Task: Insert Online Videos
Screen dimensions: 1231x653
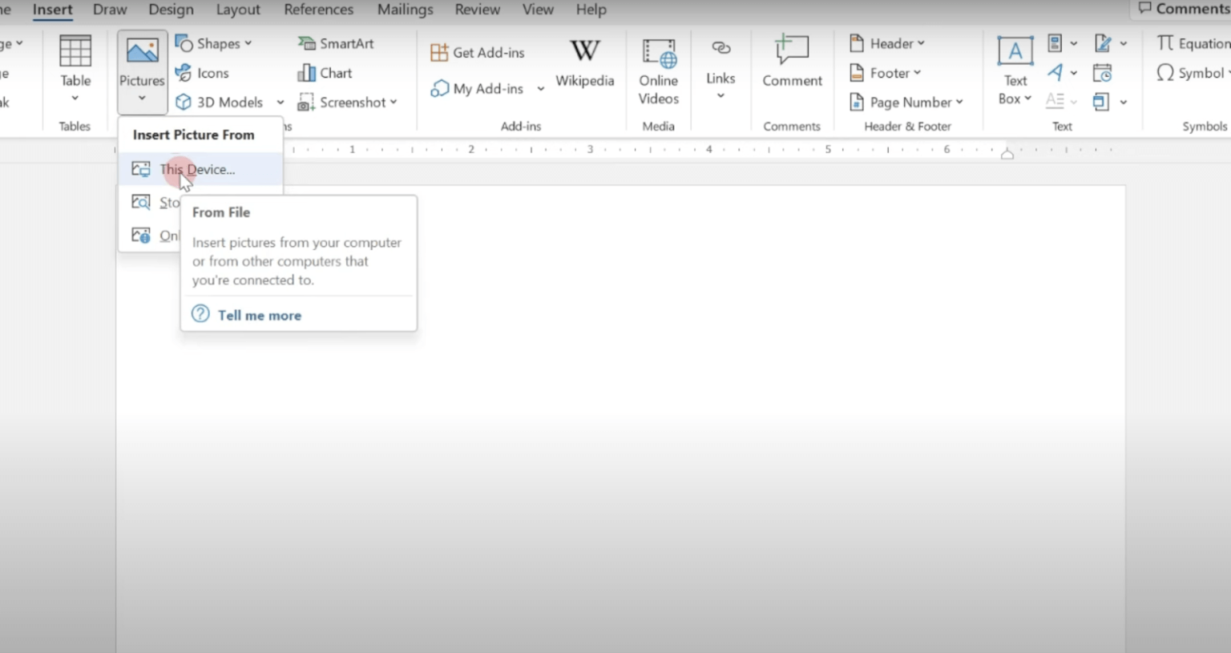Action: (x=659, y=71)
